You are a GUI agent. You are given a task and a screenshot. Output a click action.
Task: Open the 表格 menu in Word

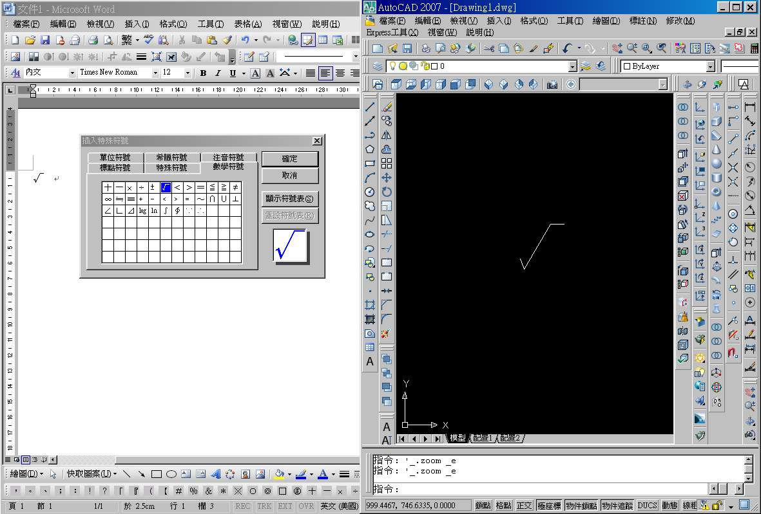(x=248, y=24)
